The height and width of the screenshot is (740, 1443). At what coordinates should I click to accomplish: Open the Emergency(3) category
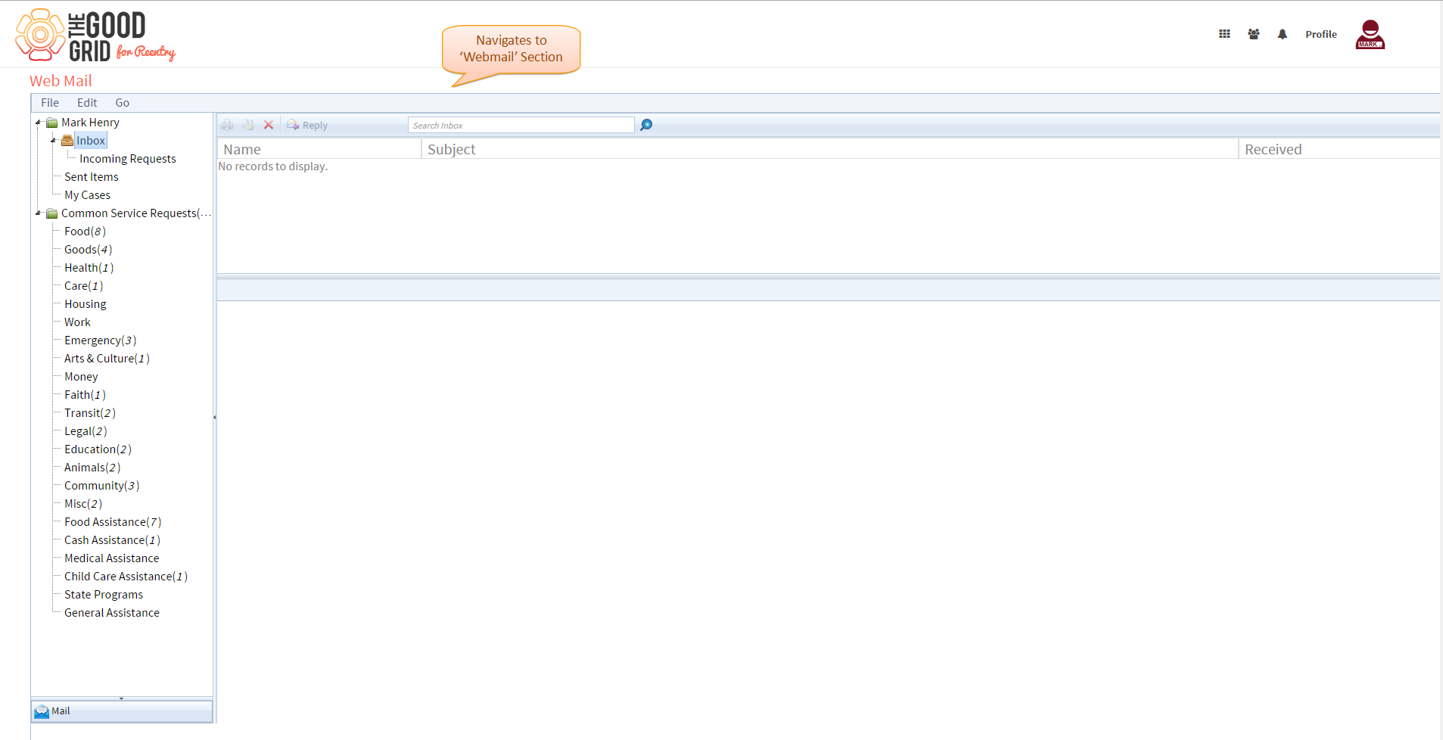click(101, 340)
